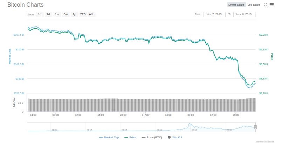Click the 16 B volume axis label
Image resolution: width=282 pixels, height=147 pixels.
(x=21, y=103)
